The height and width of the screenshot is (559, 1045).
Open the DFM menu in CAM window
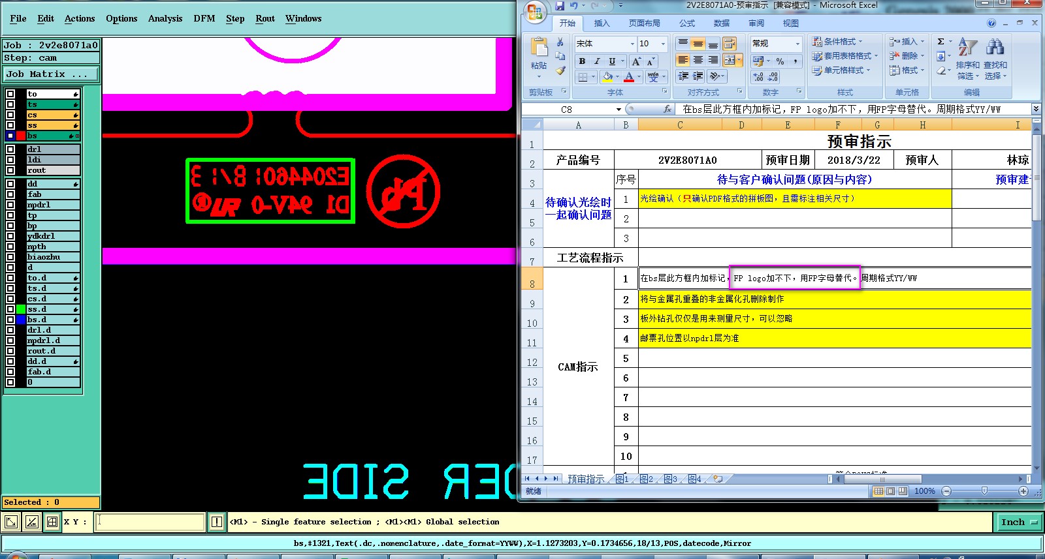204,18
